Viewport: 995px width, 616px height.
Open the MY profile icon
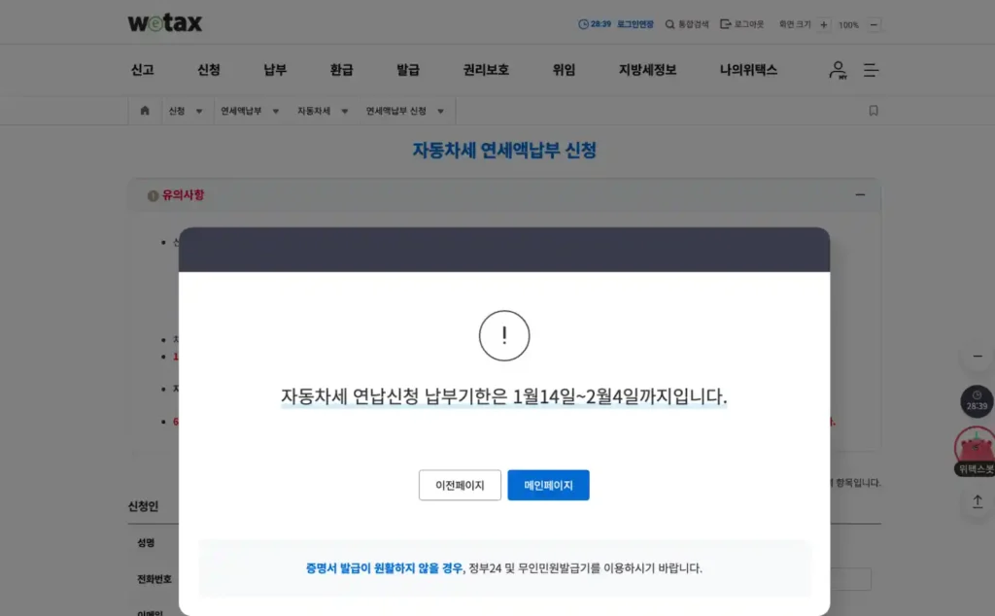coord(837,70)
